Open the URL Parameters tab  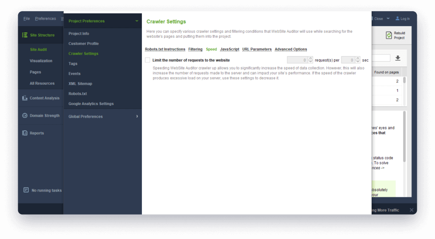257,49
